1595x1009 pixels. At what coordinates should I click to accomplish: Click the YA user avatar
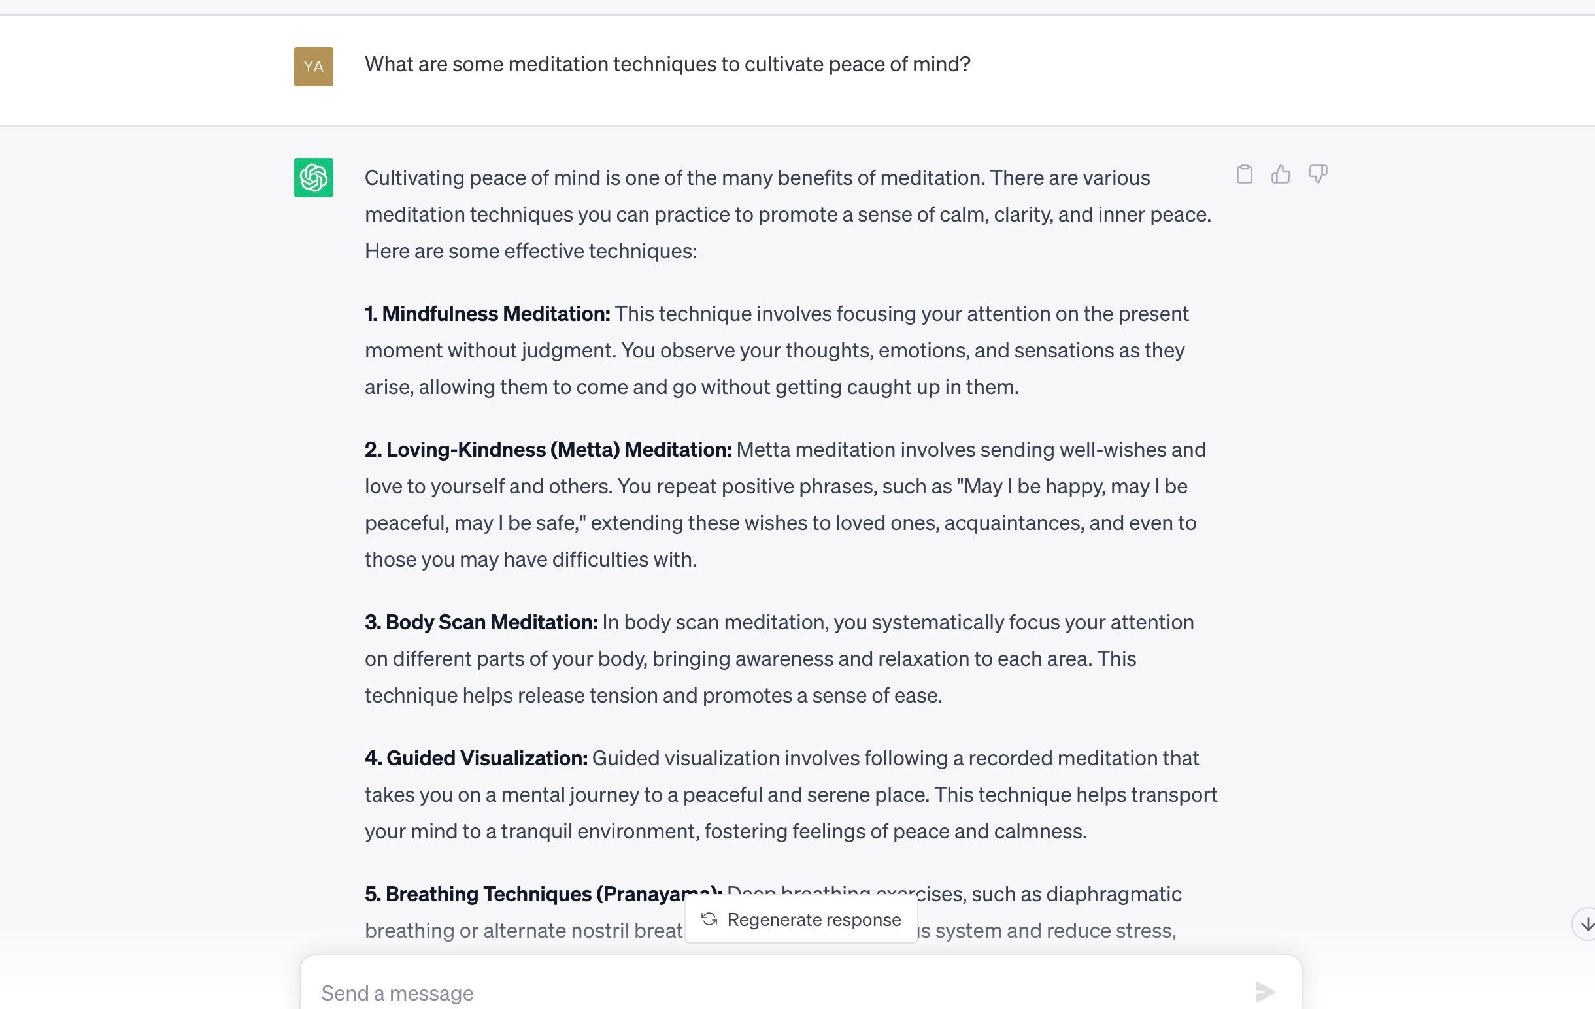click(x=313, y=68)
